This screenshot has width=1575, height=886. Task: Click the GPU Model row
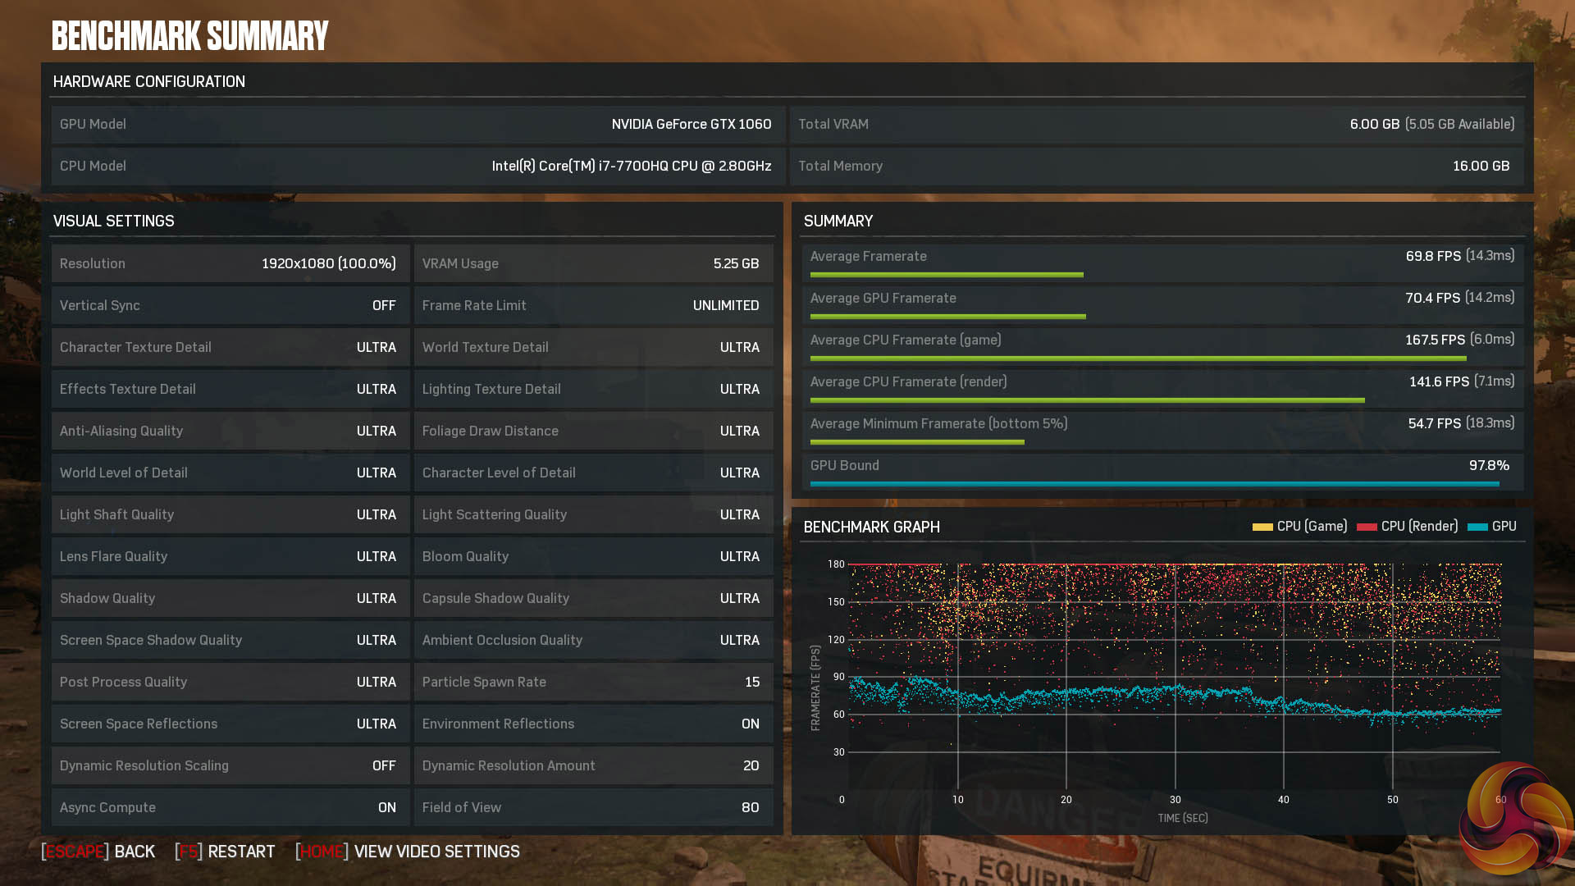pyautogui.click(x=417, y=124)
